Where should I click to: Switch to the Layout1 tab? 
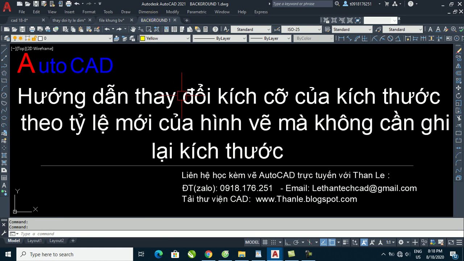[x=35, y=241]
